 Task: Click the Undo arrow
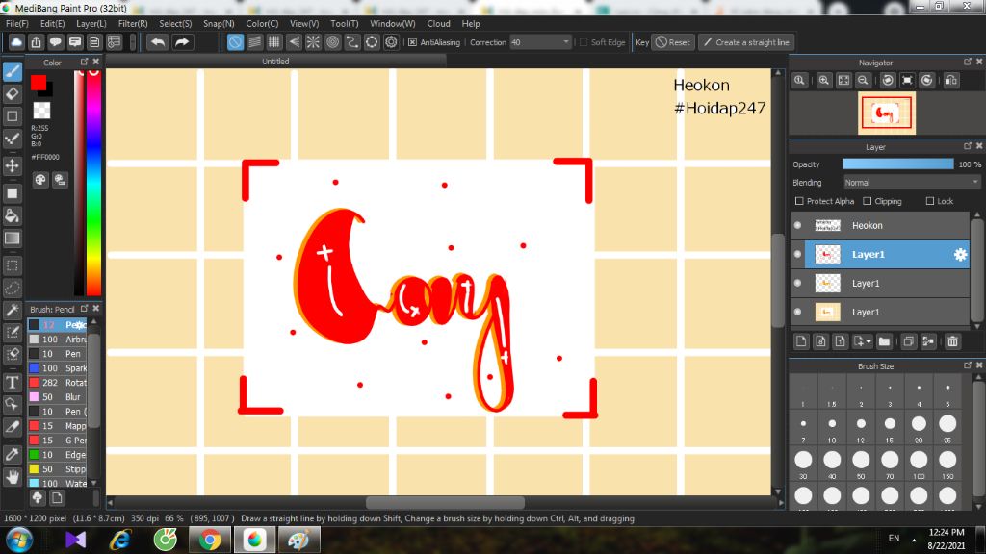(x=158, y=42)
